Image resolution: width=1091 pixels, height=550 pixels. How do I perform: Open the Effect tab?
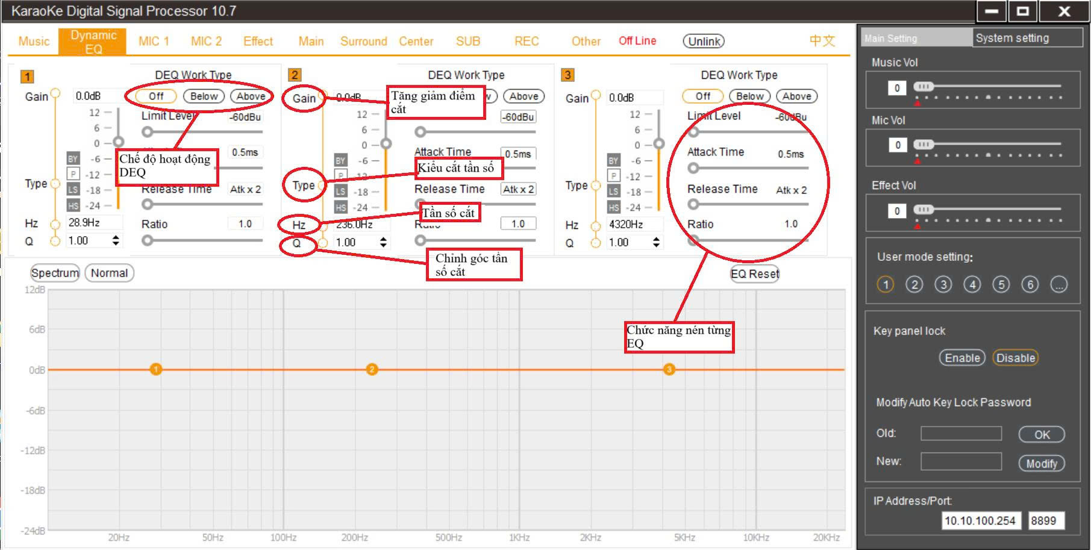coord(258,42)
